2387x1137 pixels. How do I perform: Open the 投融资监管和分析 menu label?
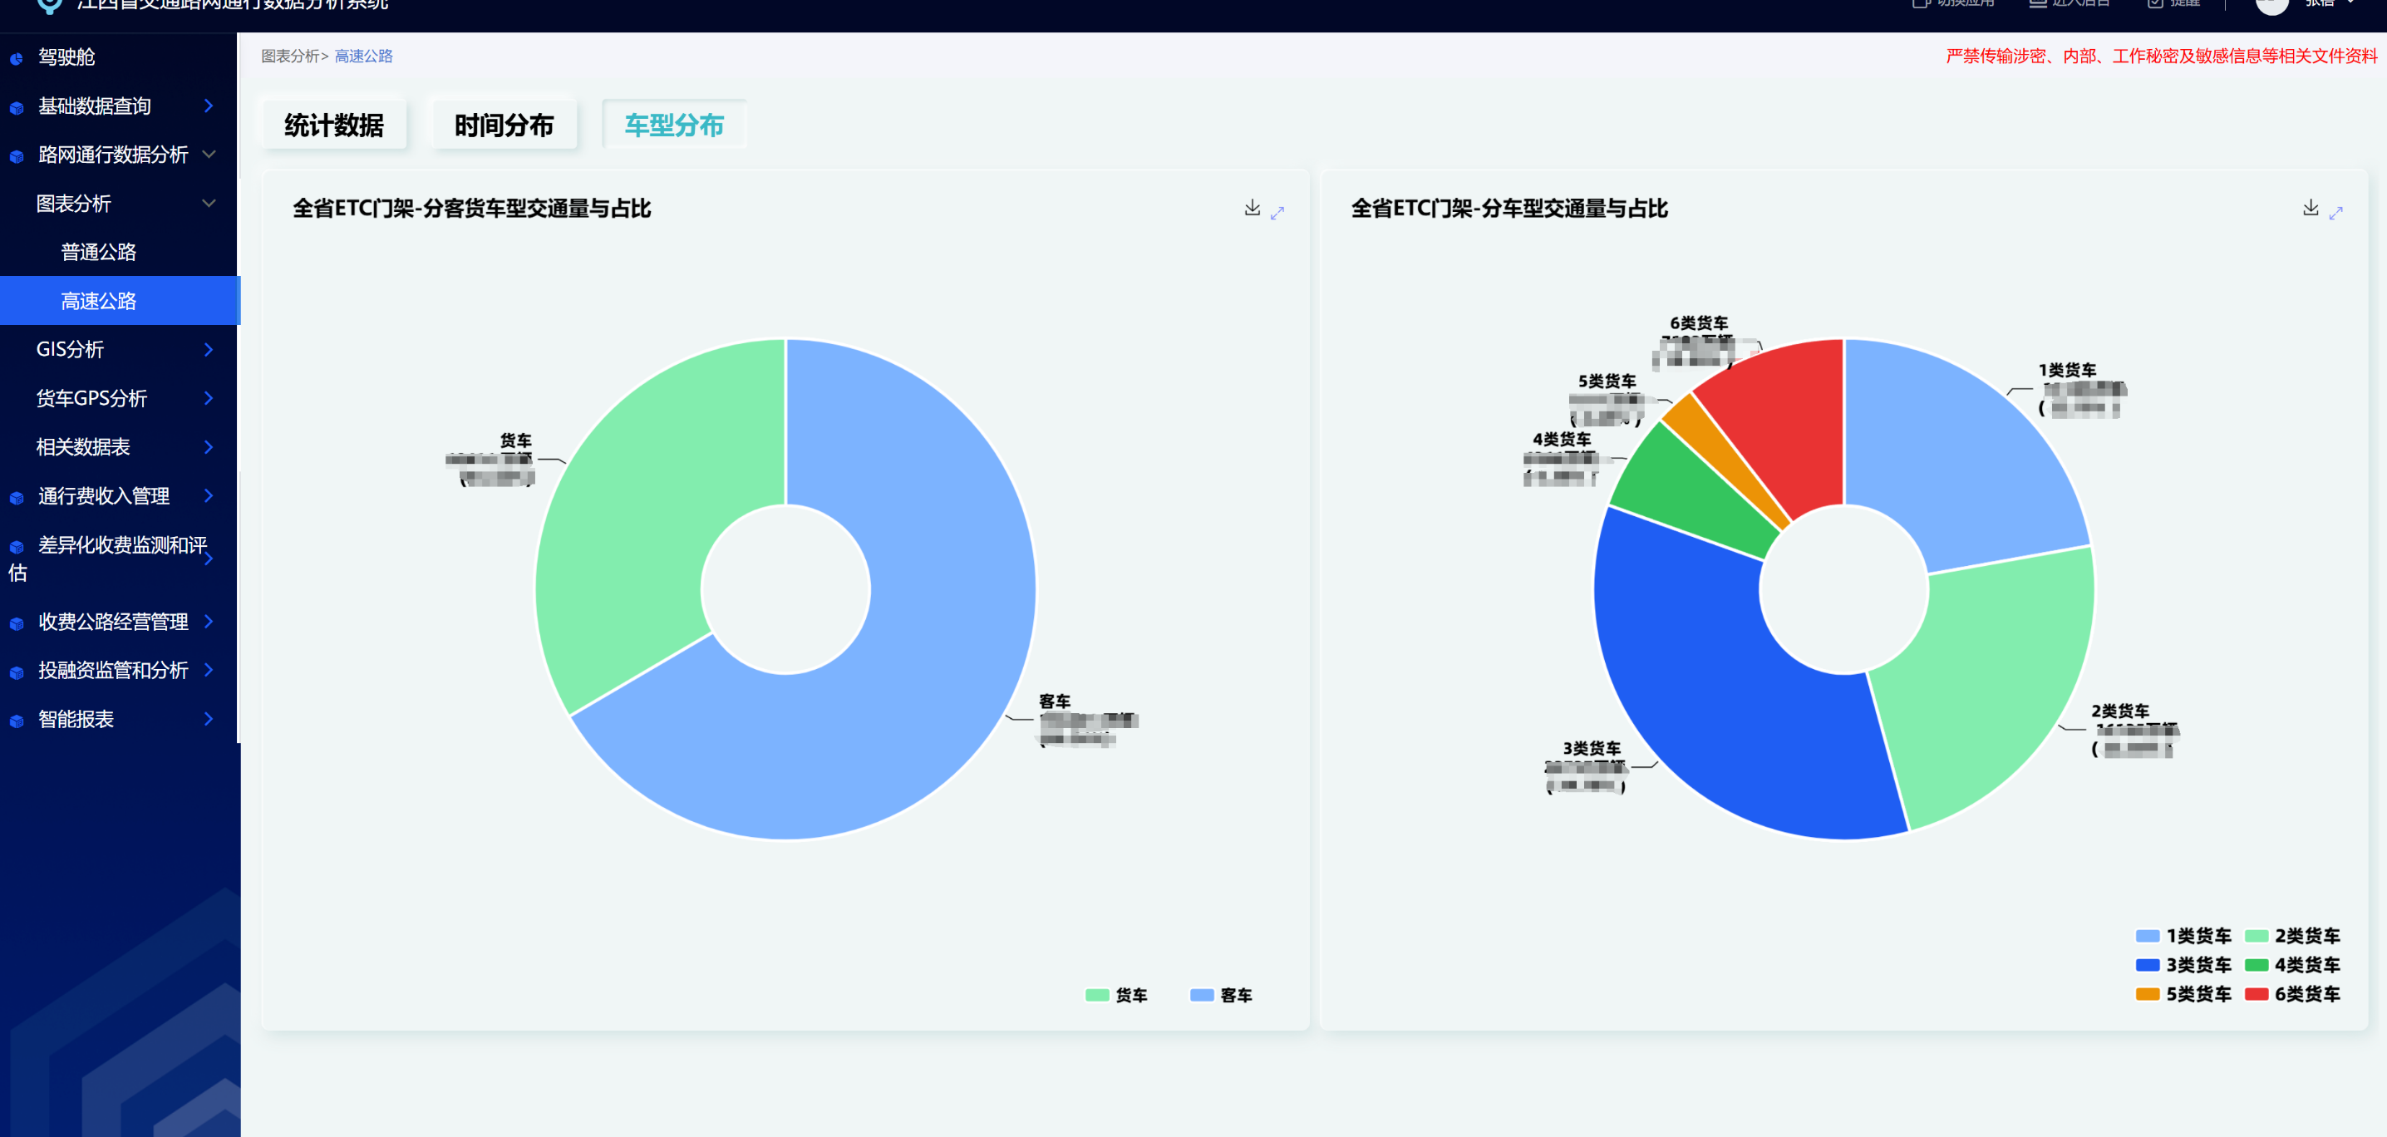click(113, 670)
